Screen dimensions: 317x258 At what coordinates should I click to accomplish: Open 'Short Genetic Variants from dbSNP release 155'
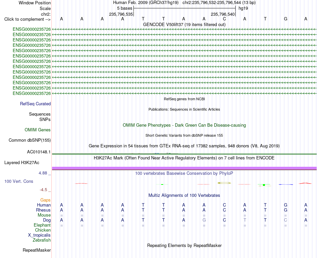point(184,135)
